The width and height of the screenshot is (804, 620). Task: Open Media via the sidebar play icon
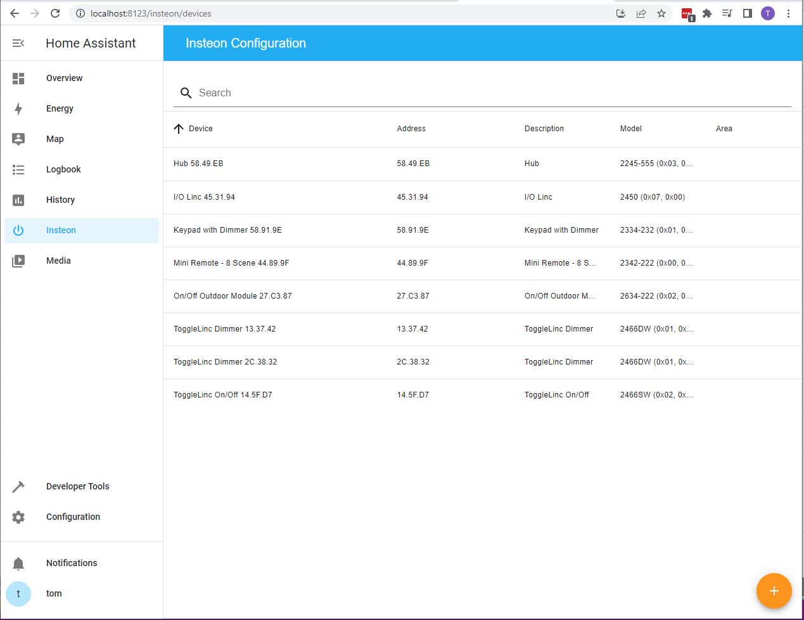click(18, 260)
